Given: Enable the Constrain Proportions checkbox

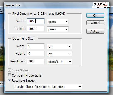Looking at the screenshot, I should [9, 75].
